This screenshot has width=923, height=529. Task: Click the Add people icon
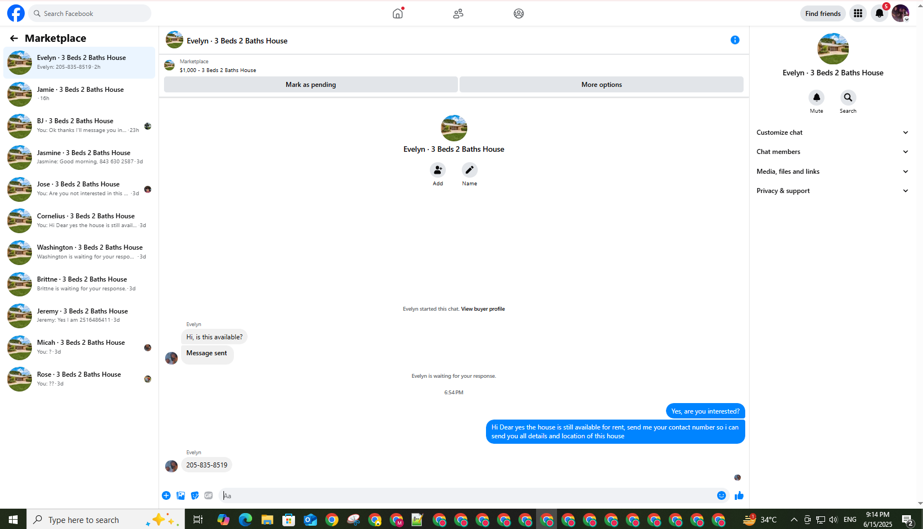(438, 170)
